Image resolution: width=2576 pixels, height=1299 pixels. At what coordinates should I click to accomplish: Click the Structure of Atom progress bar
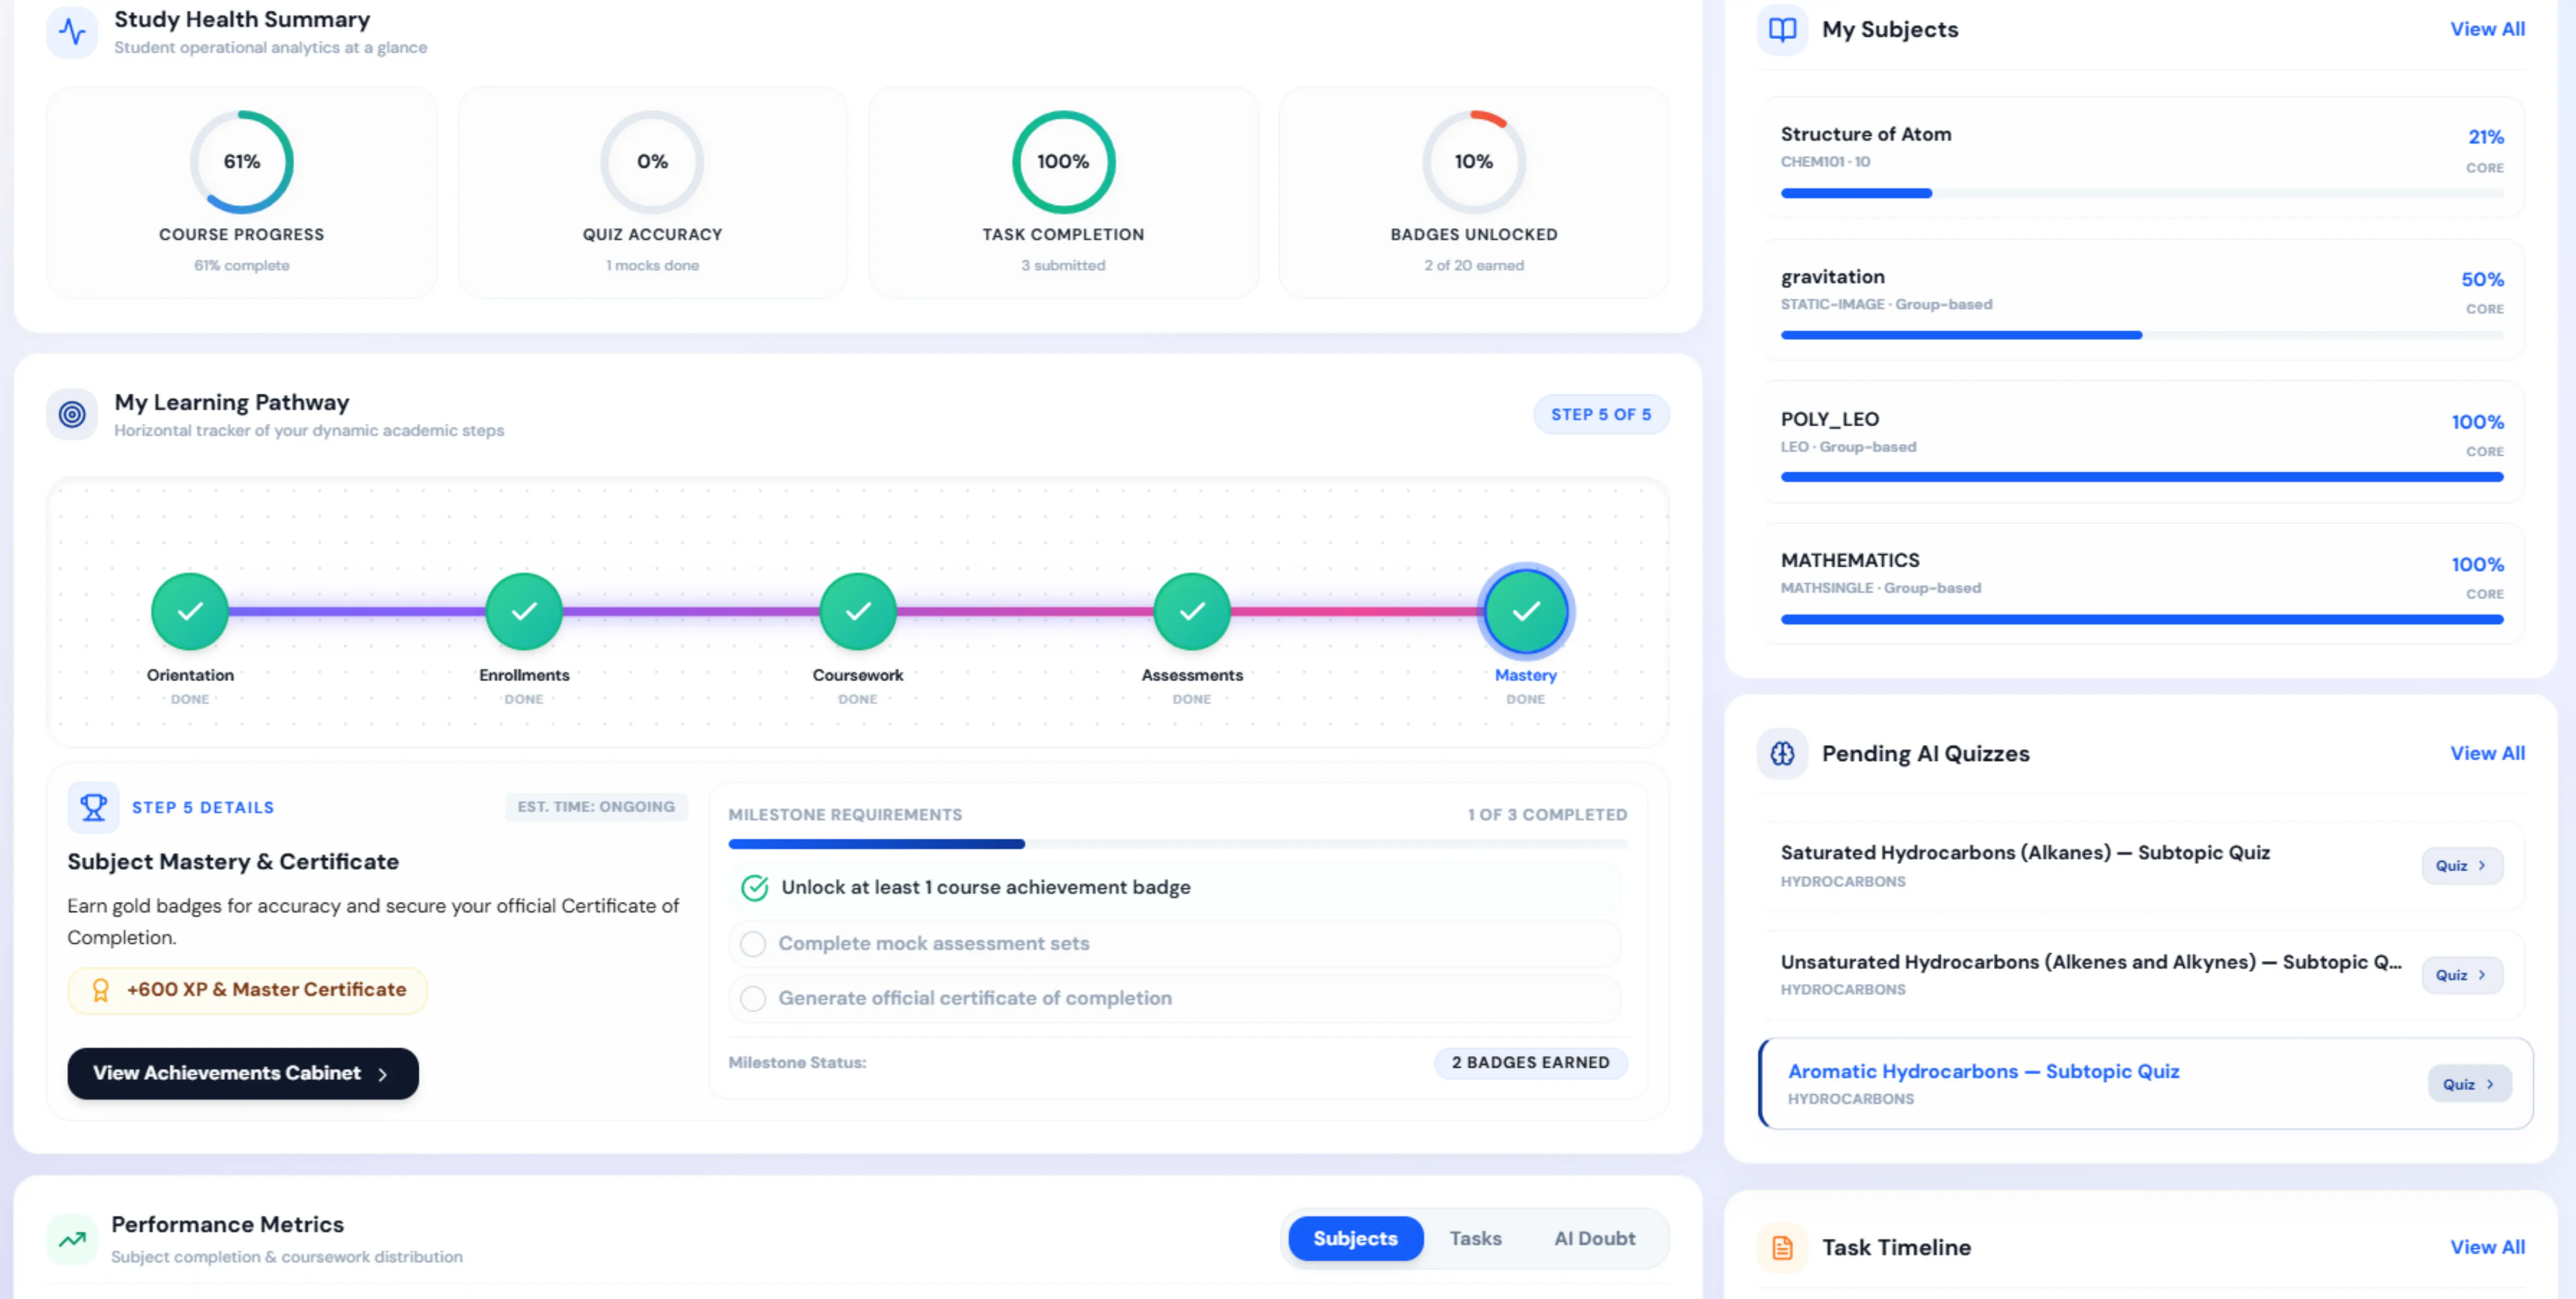point(2141,193)
